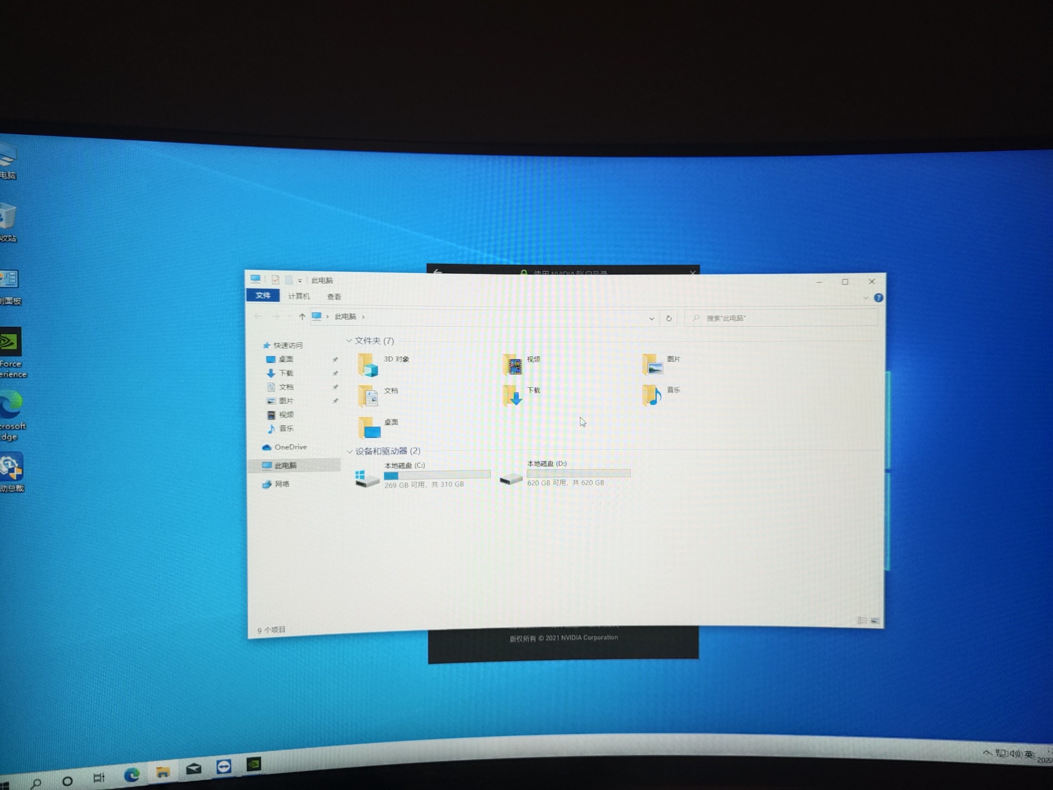Viewport: 1053px width, 790px height.
Task: Switch to large thumbnails view in status bar
Action: pos(875,621)
